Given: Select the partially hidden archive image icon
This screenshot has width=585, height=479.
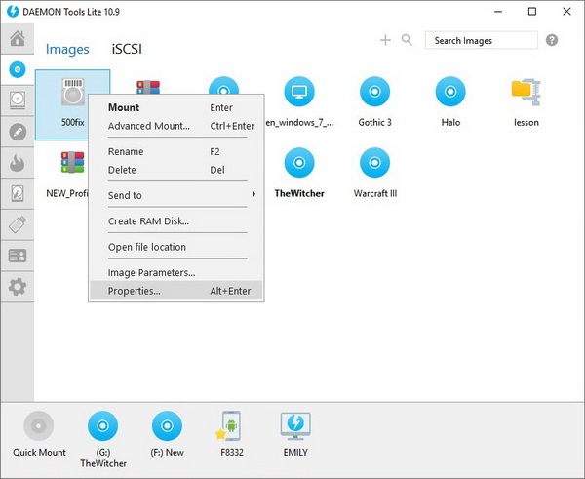Looking at the screenshot, I should point(148,87).
